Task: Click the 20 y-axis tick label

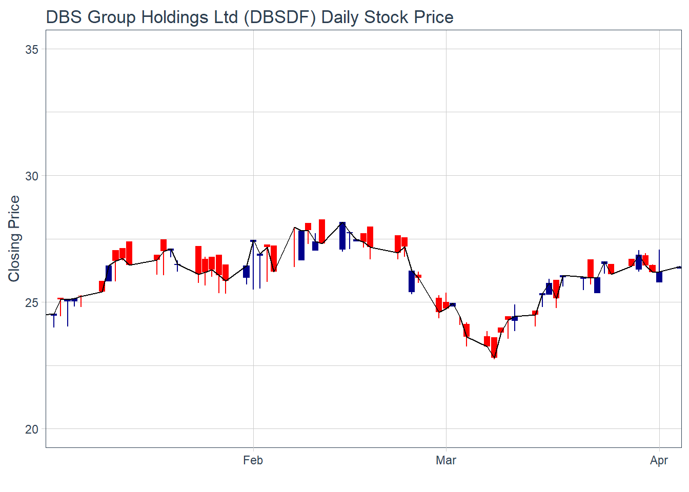Action: tap(32, 429)
